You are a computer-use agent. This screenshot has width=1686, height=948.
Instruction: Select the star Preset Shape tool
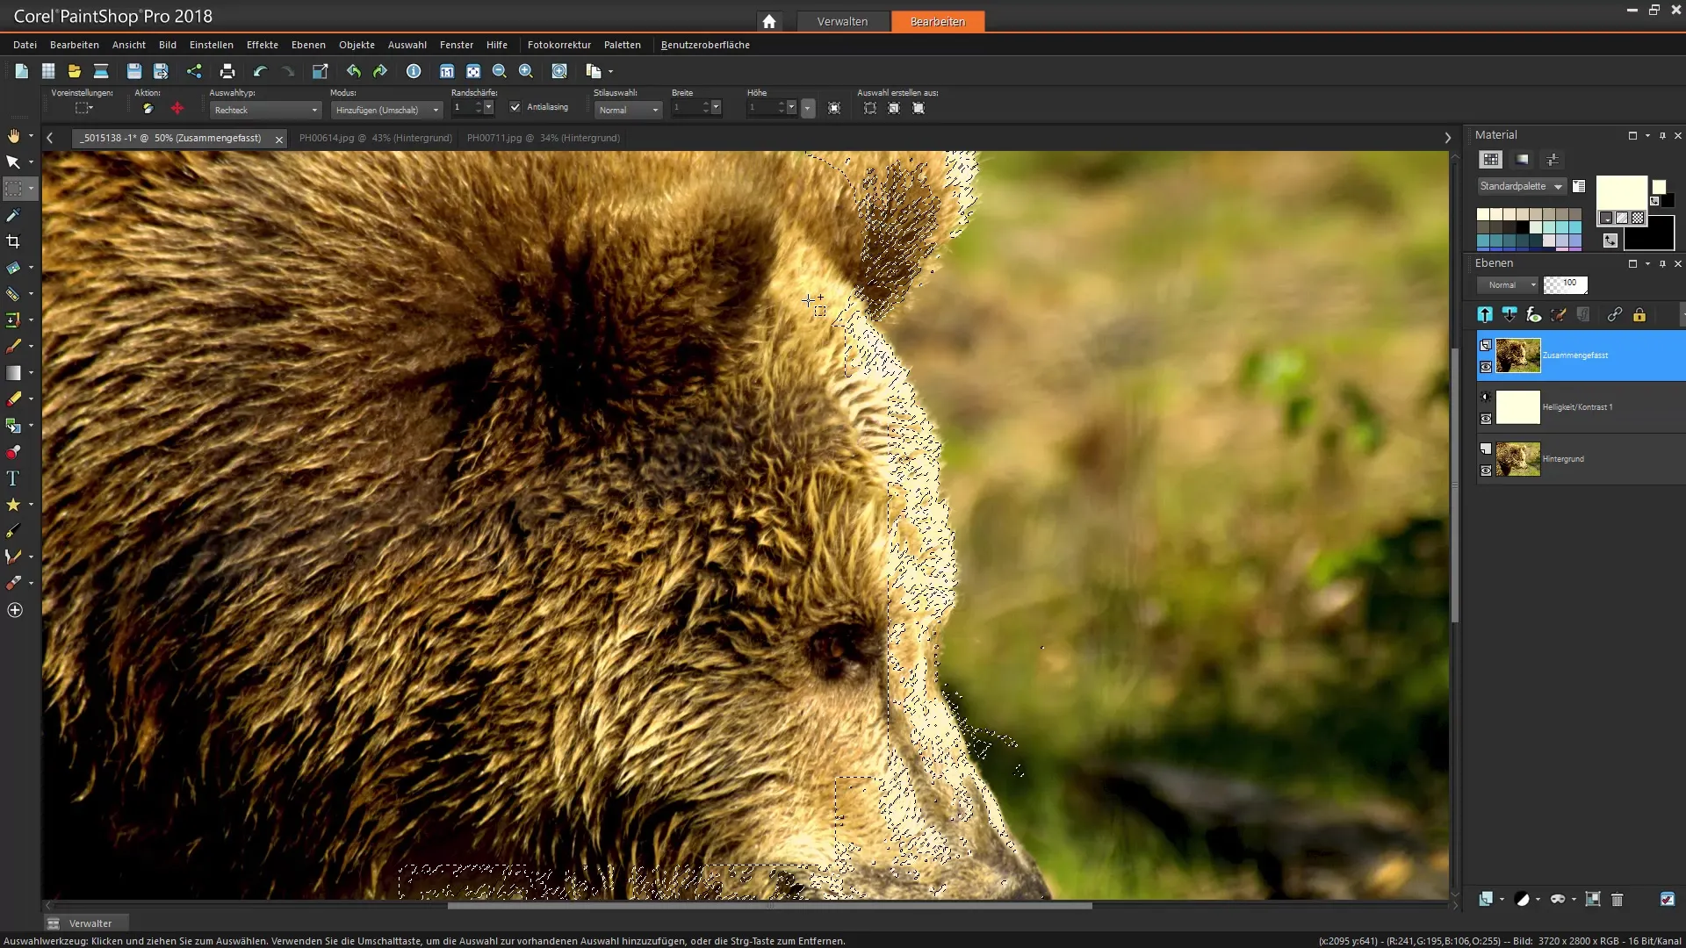point(13,505)
